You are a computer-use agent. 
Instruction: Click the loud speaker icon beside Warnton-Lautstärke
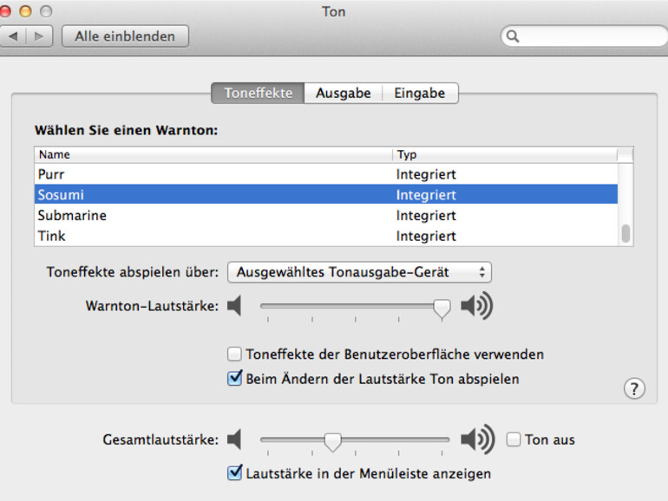[x=476, y=305]
